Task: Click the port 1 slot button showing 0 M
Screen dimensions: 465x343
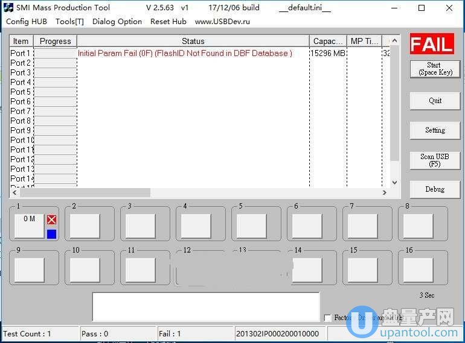Action: [29, 226]
